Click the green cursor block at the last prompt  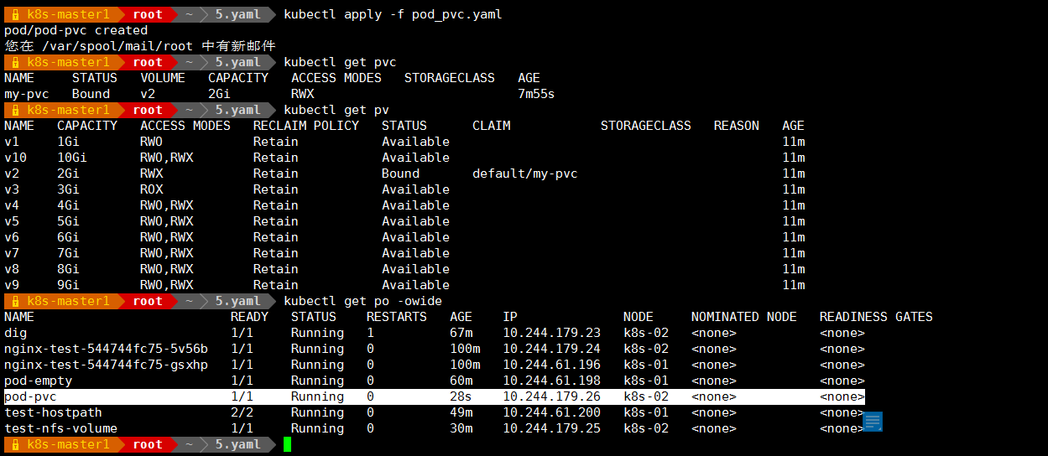click(x=287, y=444)
